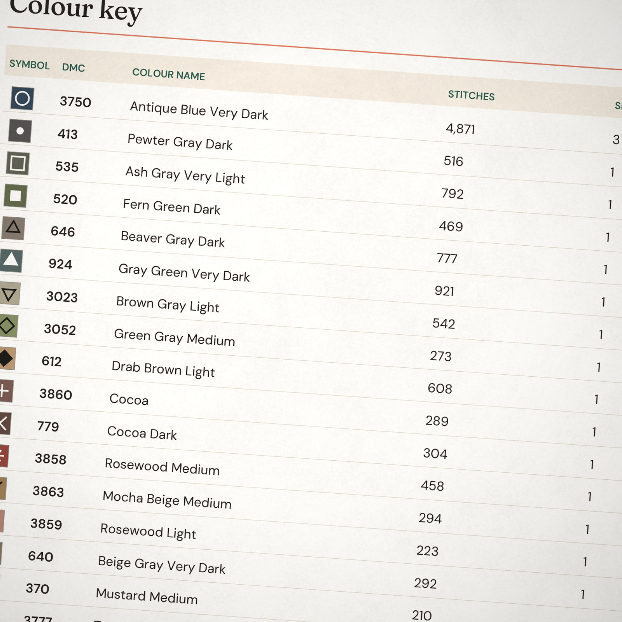
Task: Select the colour name Fern Green Dark
Action: [171, 206]
